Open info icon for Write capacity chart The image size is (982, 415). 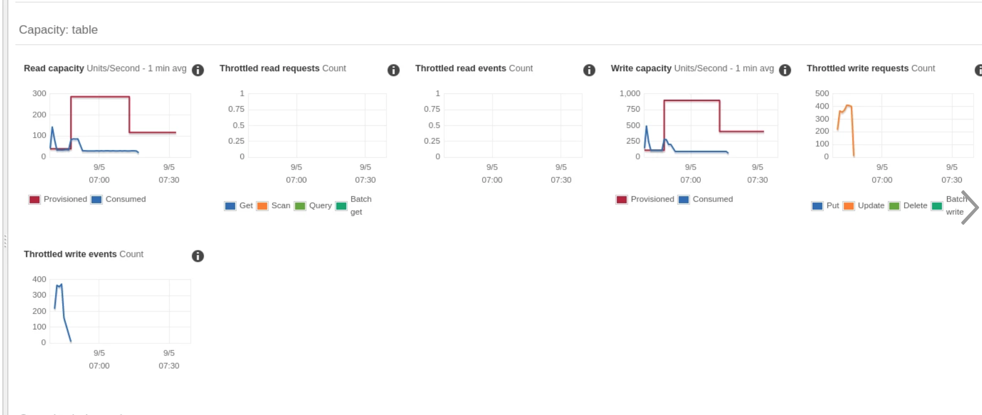tap(785, 70)
